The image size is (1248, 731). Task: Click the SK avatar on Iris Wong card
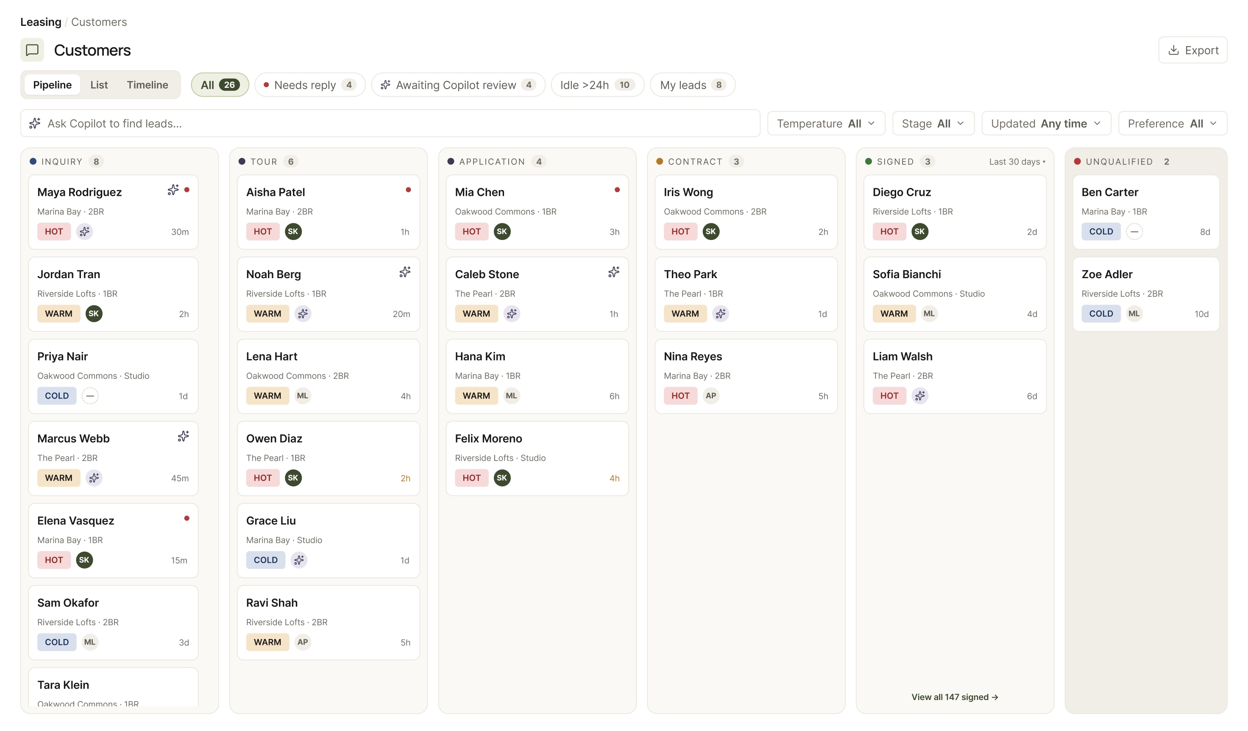click(x=710, y=231)
